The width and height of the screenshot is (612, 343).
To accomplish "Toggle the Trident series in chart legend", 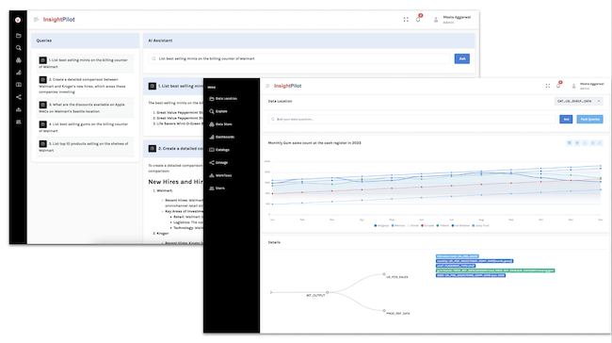I will (x=443, y=225).
